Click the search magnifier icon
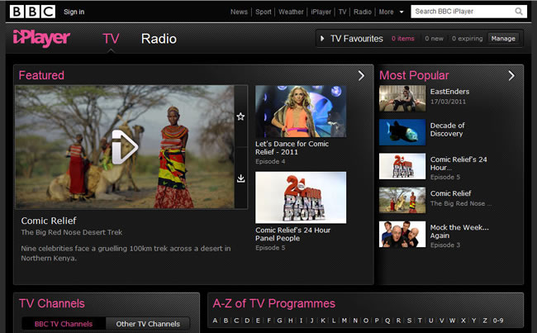 [x=519, y=12]
